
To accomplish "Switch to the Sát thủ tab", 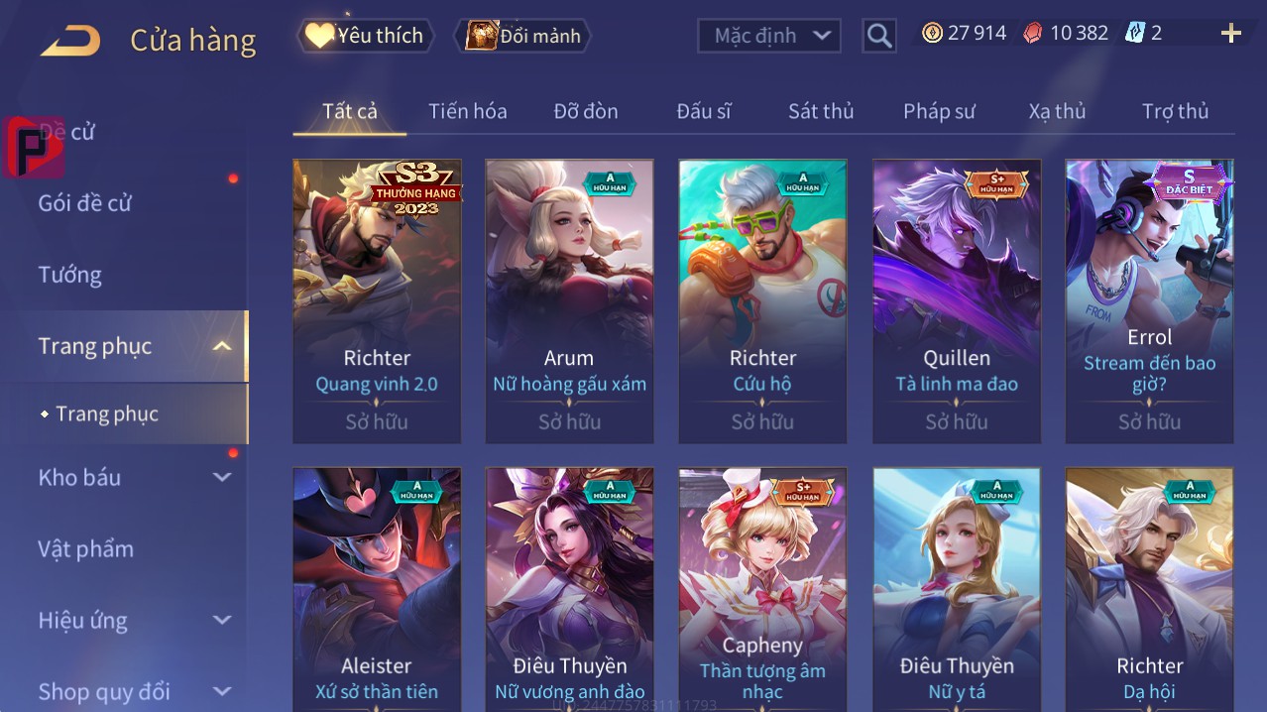I will [x=821, y=111].
